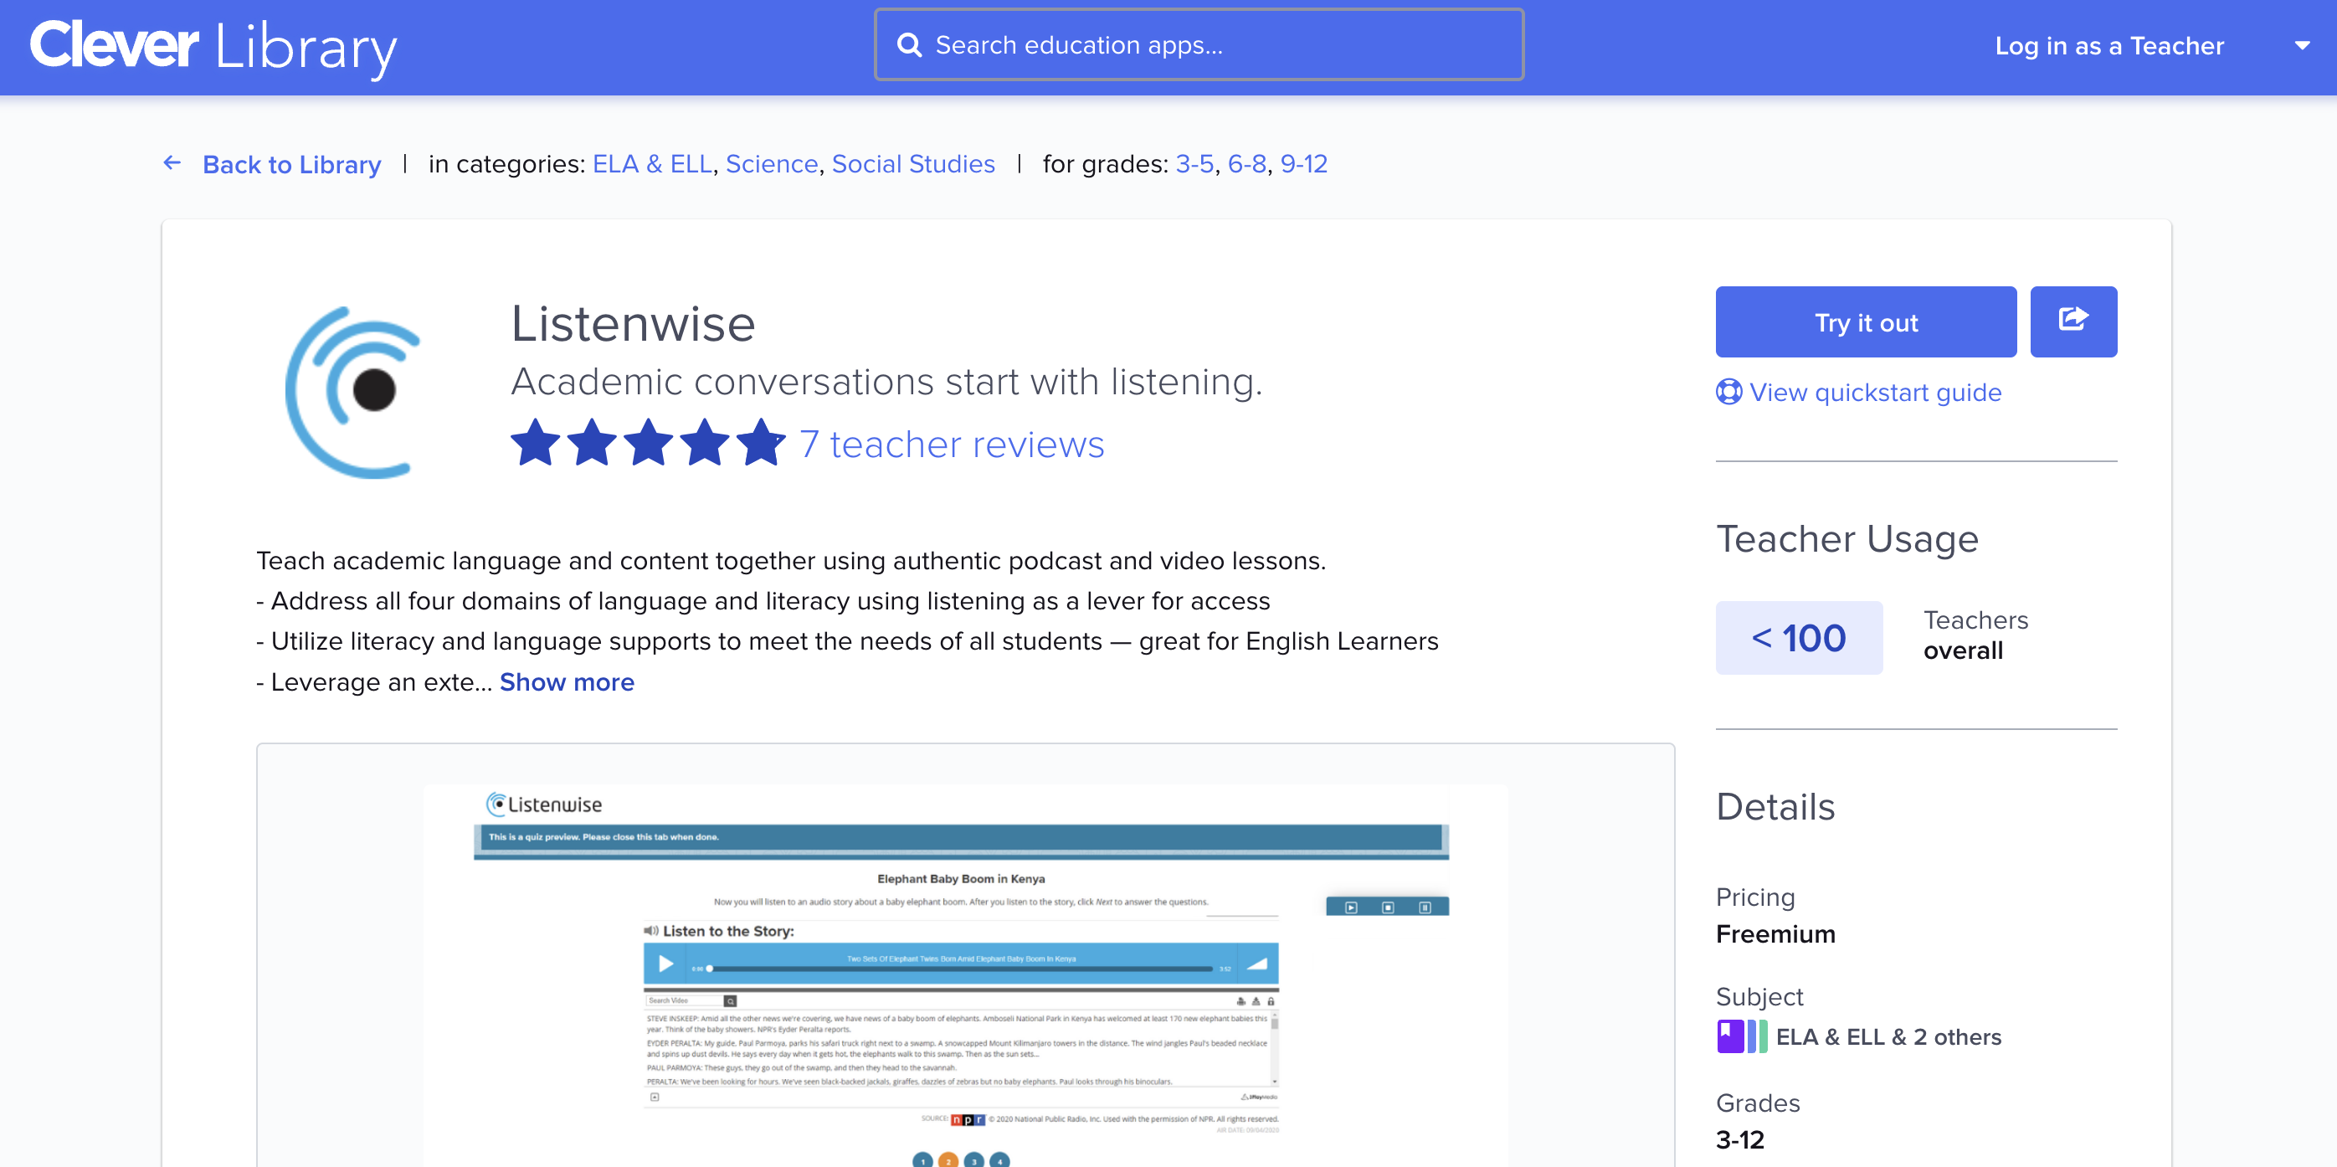Filter by grades 9-12

coord(1303,163)
